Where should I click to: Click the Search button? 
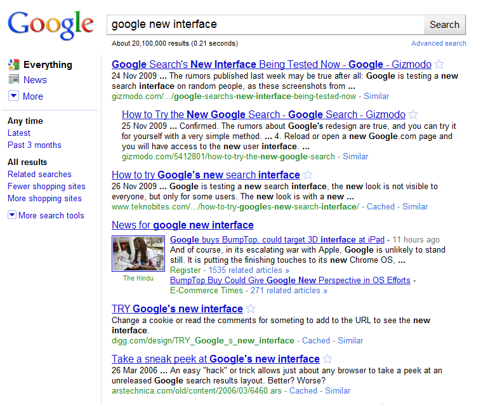point(444,25)
